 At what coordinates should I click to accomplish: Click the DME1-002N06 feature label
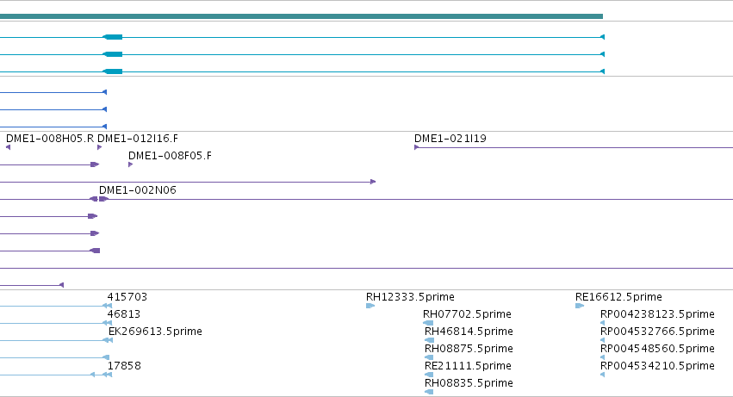[138, 189]
